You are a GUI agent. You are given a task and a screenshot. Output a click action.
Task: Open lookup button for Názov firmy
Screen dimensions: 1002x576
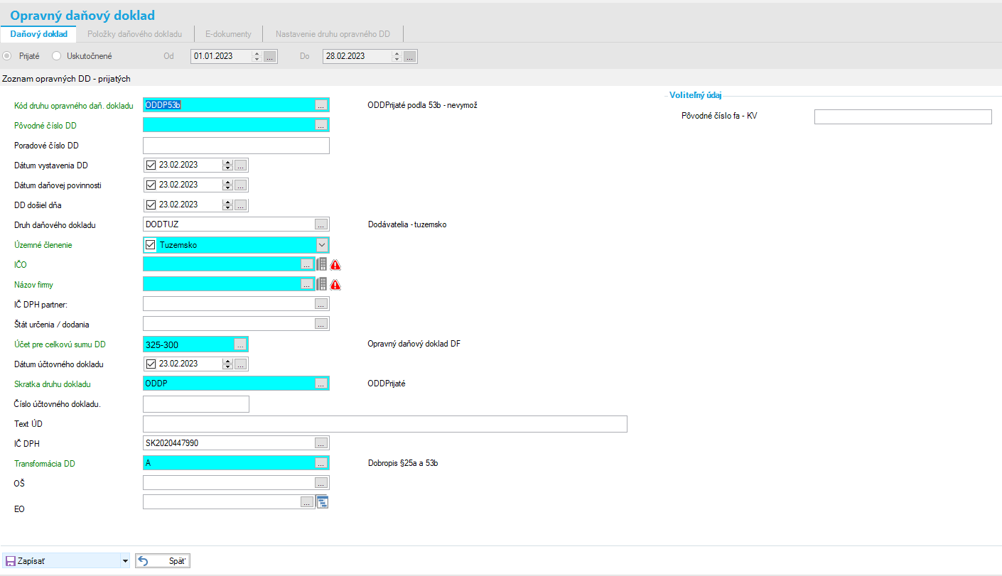tap(307, 284)
